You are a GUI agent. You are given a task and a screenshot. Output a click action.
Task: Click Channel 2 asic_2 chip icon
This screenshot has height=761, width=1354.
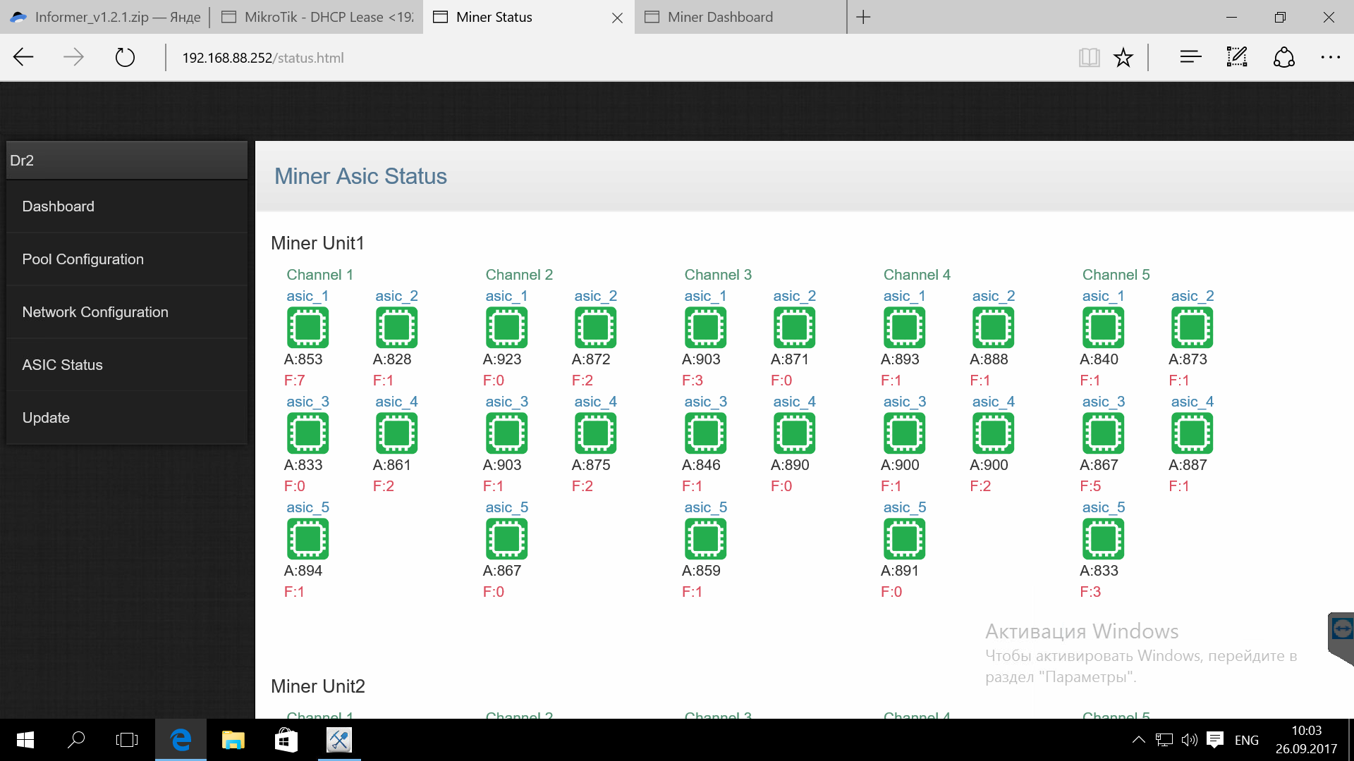coord(595,328)
